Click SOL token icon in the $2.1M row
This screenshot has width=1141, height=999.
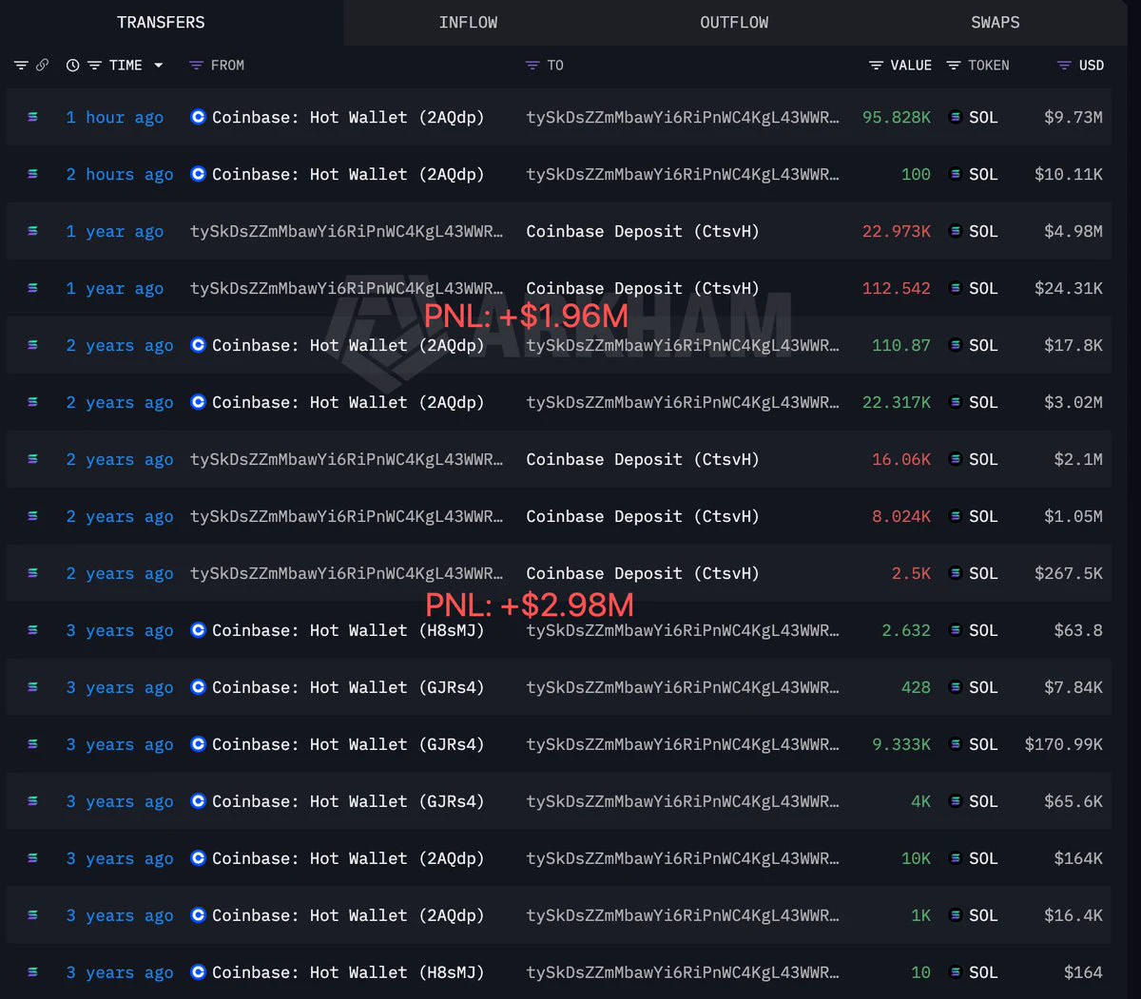point(955,459)
